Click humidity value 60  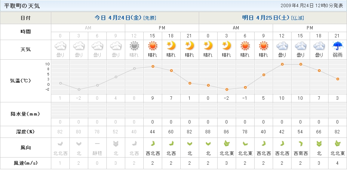click(x=171, y=132)
